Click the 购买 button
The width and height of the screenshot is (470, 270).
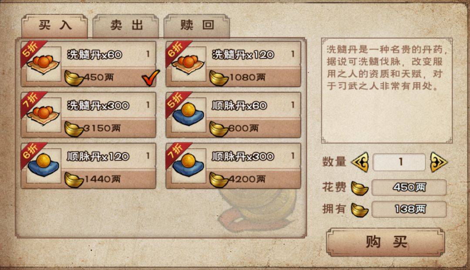click(386, 242)
